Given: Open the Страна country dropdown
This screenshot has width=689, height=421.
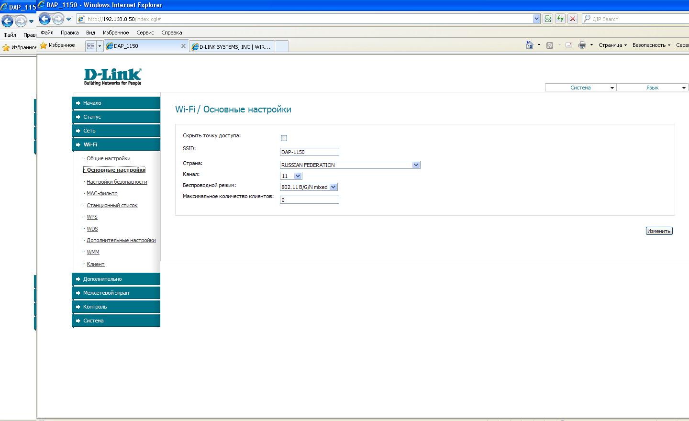Looking at the screenshot, I should tap(350, 165).
